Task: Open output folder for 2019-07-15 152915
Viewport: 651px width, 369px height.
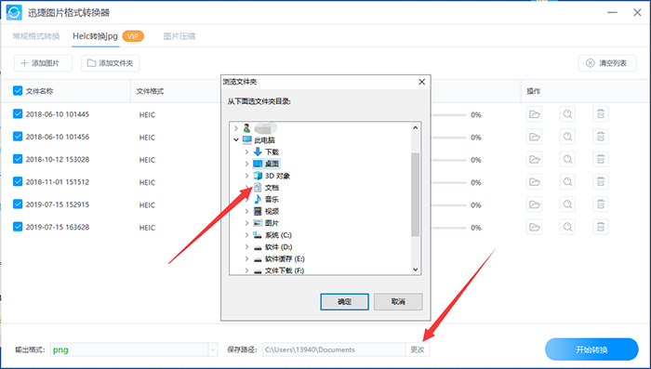Action: point(535,204)
